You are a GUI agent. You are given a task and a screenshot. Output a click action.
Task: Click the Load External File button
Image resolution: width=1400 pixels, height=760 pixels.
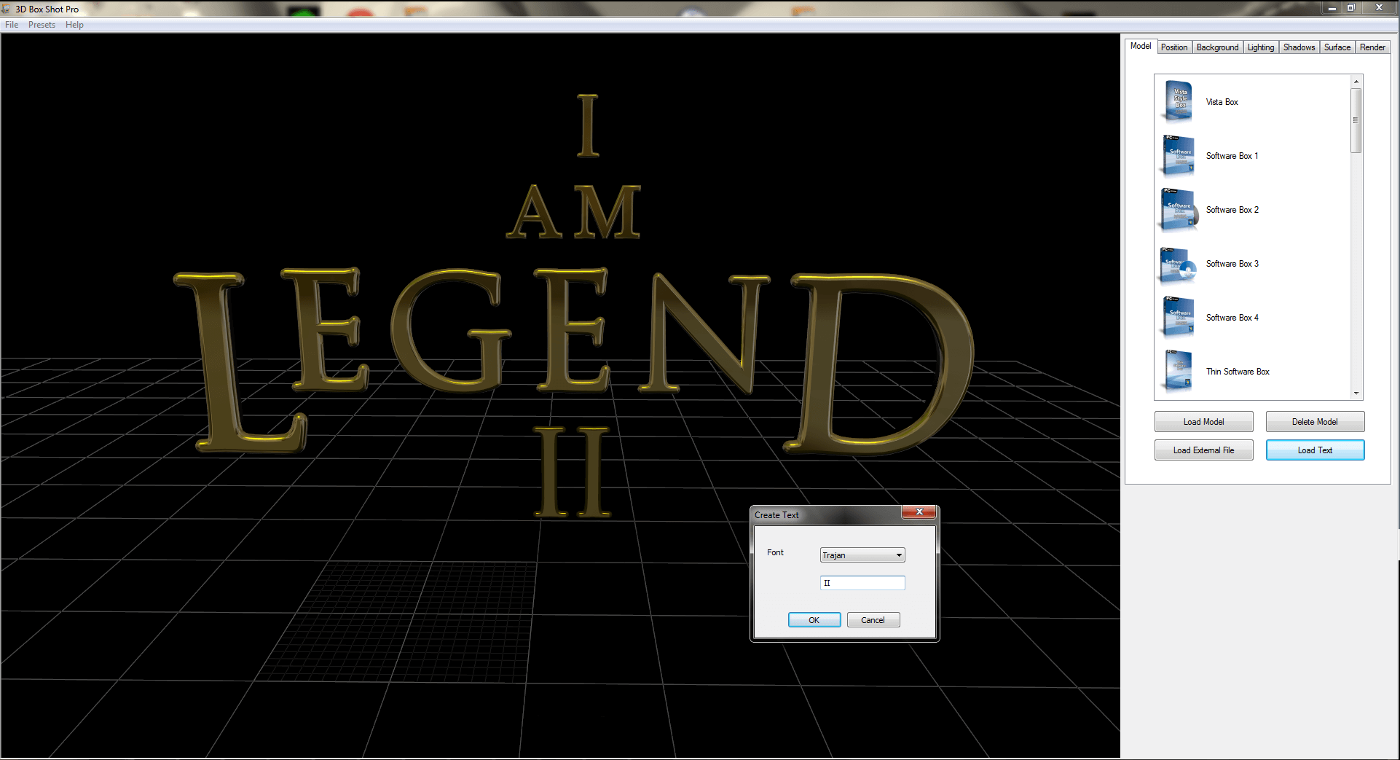tap(1203, 450)
